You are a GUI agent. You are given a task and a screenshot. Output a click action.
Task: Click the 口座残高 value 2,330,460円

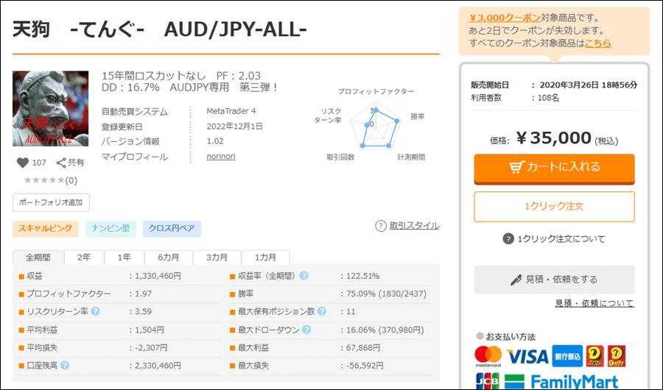click(x=158, y=366)
